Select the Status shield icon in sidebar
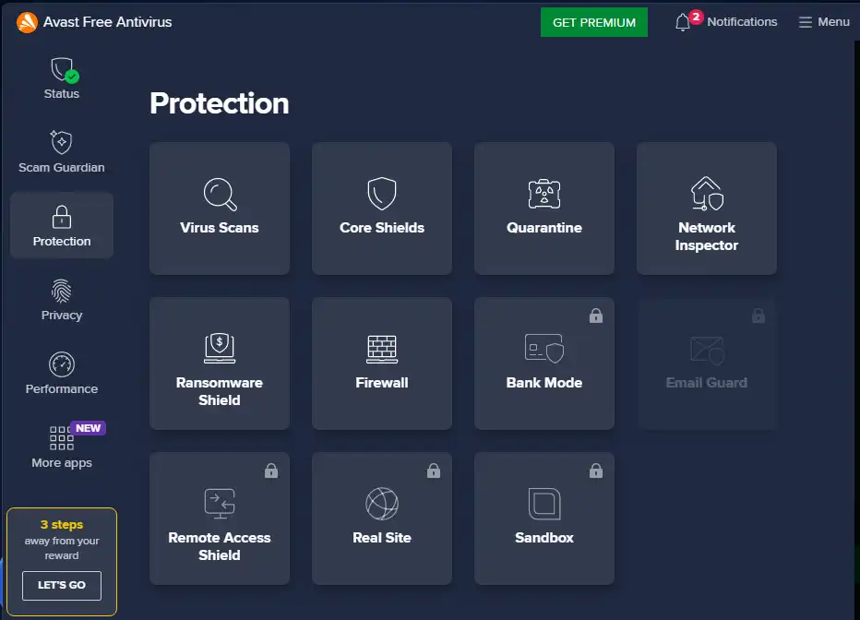 [61, 77]
